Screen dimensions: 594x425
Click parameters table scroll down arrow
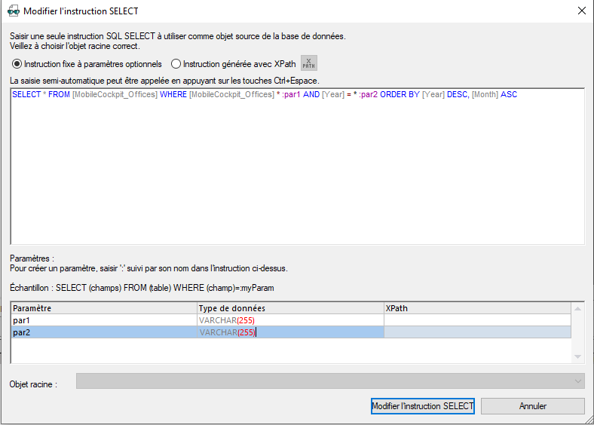point(578,356)
